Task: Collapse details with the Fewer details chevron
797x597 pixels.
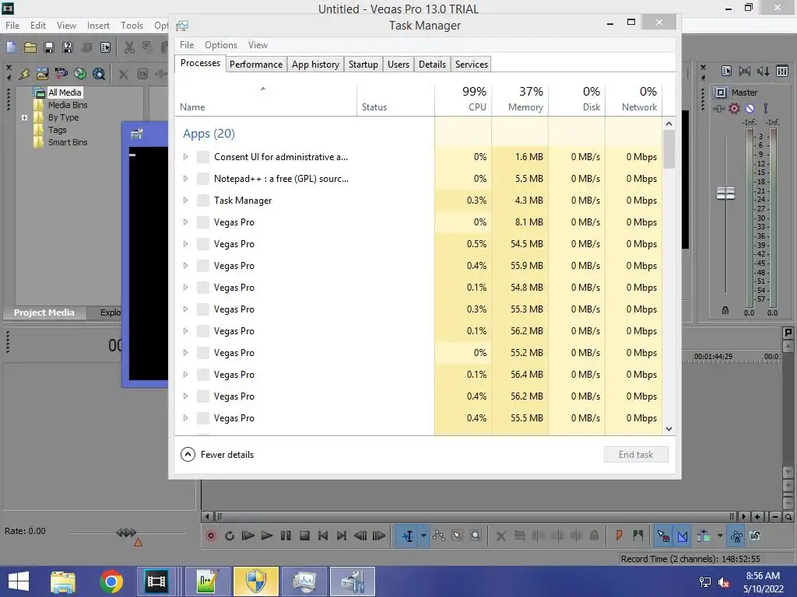Action: pyautogui.click(x=188, y=454)
